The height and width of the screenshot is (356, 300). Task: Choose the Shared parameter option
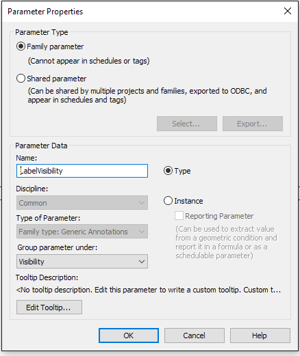click(x=21, y=79)
